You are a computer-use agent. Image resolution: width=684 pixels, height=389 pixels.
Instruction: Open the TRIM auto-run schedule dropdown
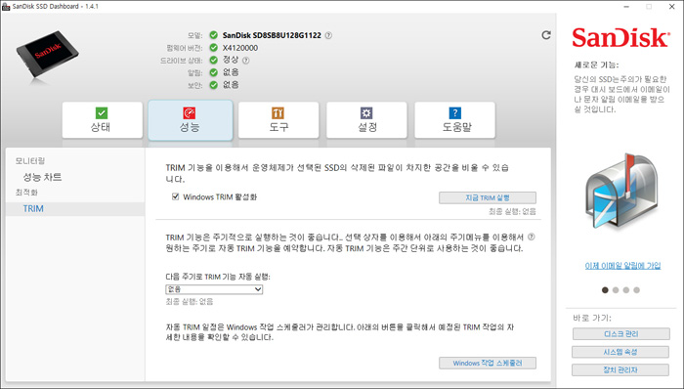pyautogui.click(x=214, y=289)
